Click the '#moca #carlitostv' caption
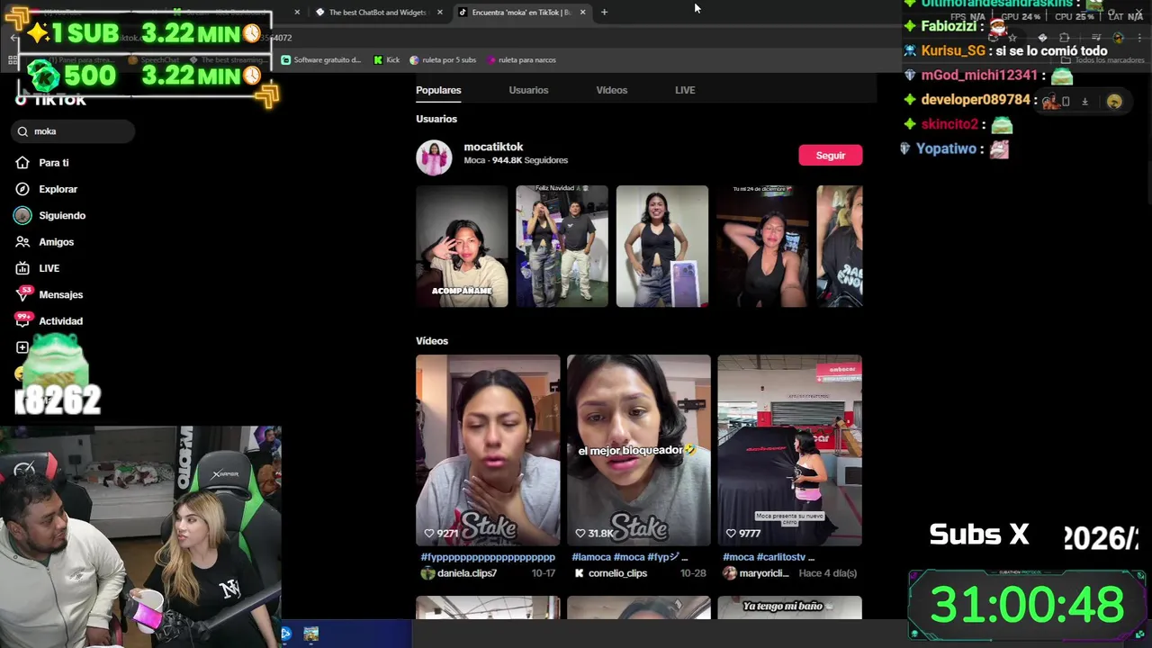 [x=769, y=557]
